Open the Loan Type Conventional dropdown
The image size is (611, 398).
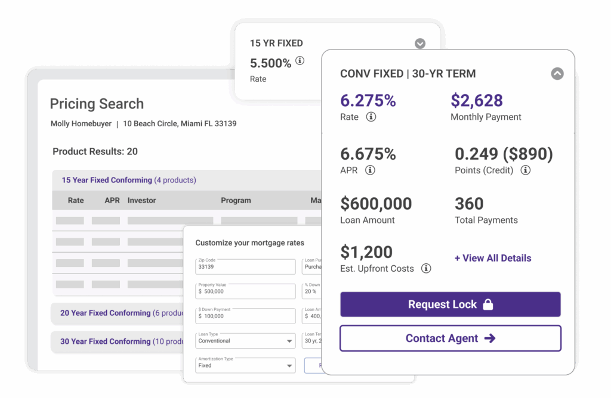[x=245, y=341]
